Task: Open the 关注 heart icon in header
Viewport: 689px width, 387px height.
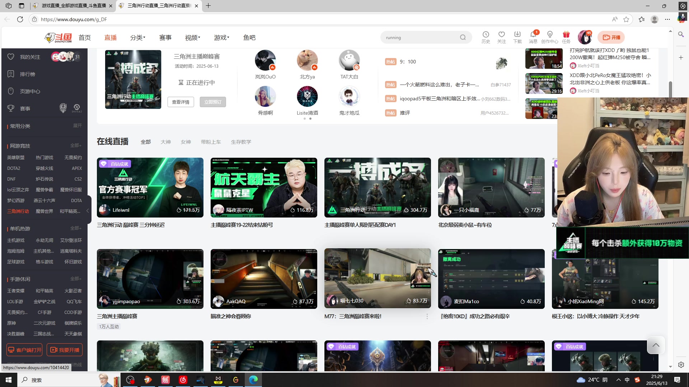Action: [501, 35]
